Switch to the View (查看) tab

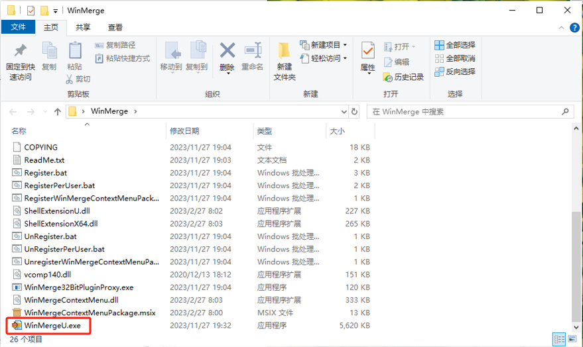(115, 27)
